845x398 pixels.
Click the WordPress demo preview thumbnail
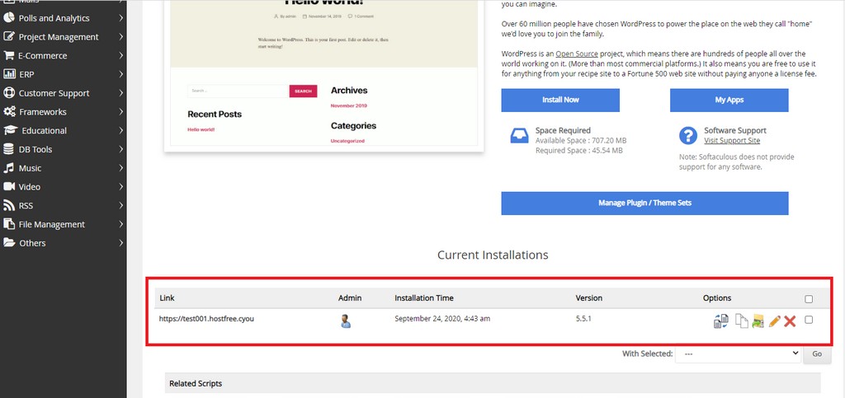pyautogui.click(x=323, y=74)
